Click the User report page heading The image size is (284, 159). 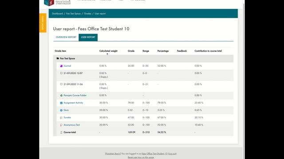tap(91, 29)
